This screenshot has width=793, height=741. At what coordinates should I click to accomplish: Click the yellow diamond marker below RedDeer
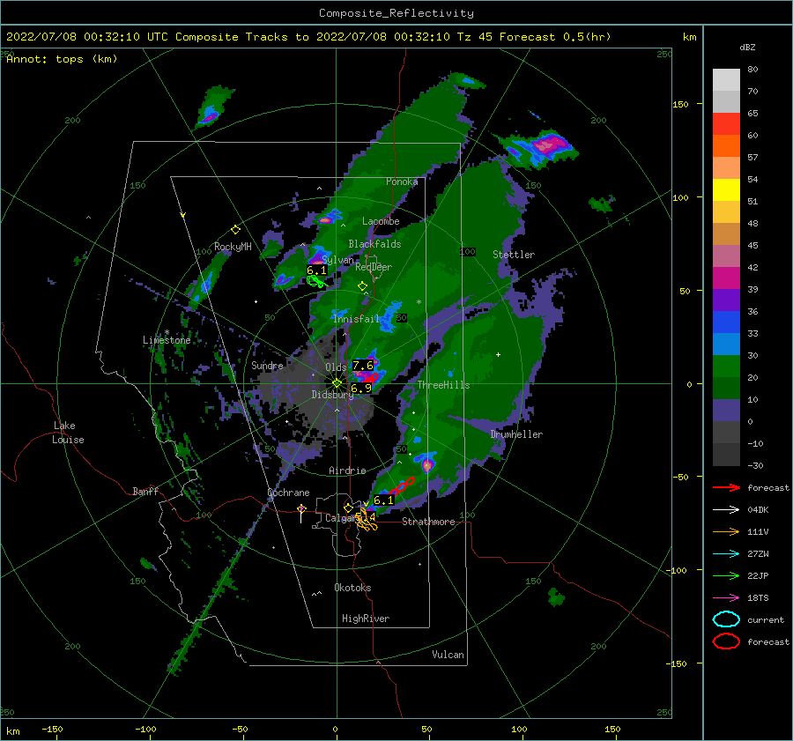pos(363,286)
